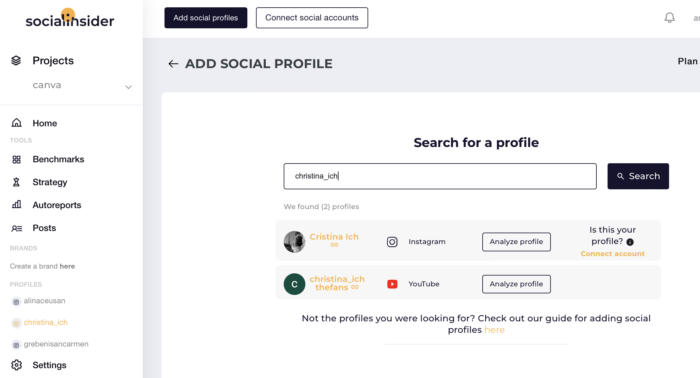Image resolution: width=700 pixels, height=378 pixels.
Task: Click the Search button
Action: pyautogui.click(x=638, y=176)
